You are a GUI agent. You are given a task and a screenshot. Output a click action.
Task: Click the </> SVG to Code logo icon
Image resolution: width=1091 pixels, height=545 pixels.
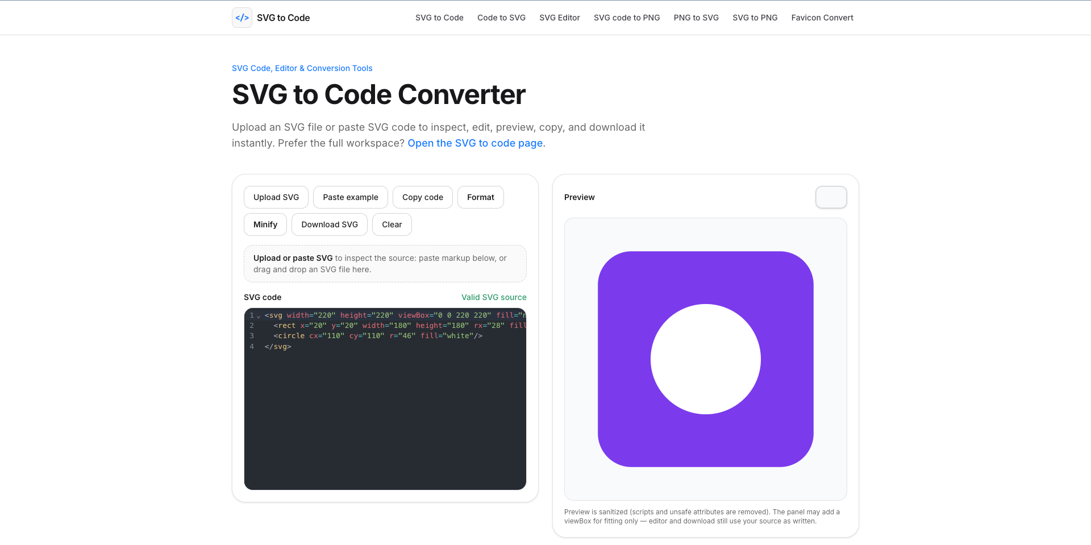pos(241,18)
